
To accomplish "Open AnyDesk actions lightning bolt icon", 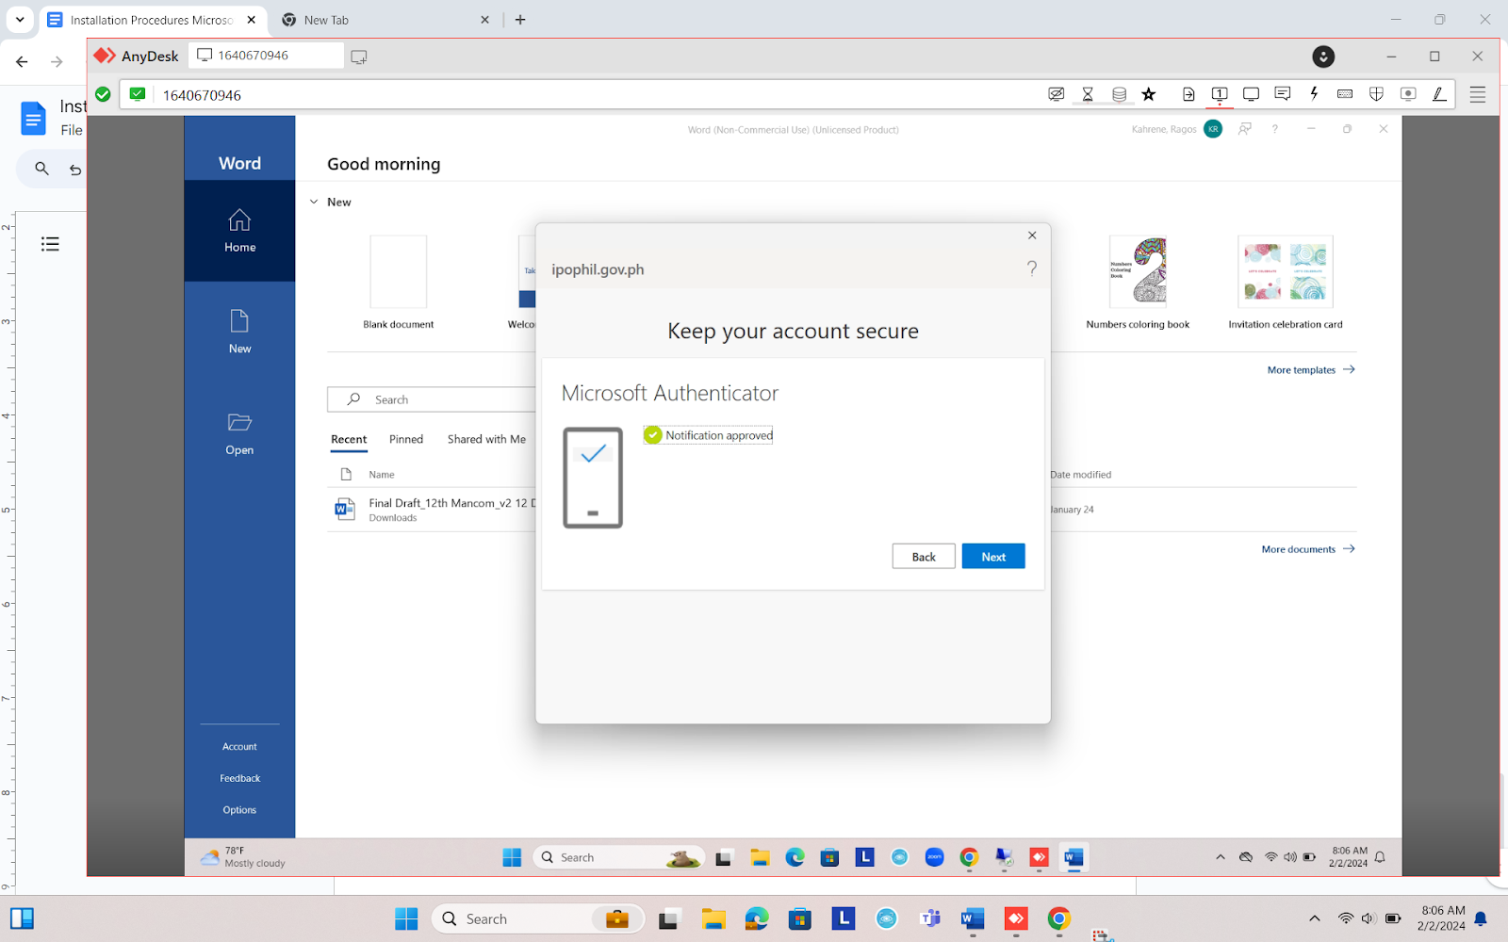I will pos(1314,94).
